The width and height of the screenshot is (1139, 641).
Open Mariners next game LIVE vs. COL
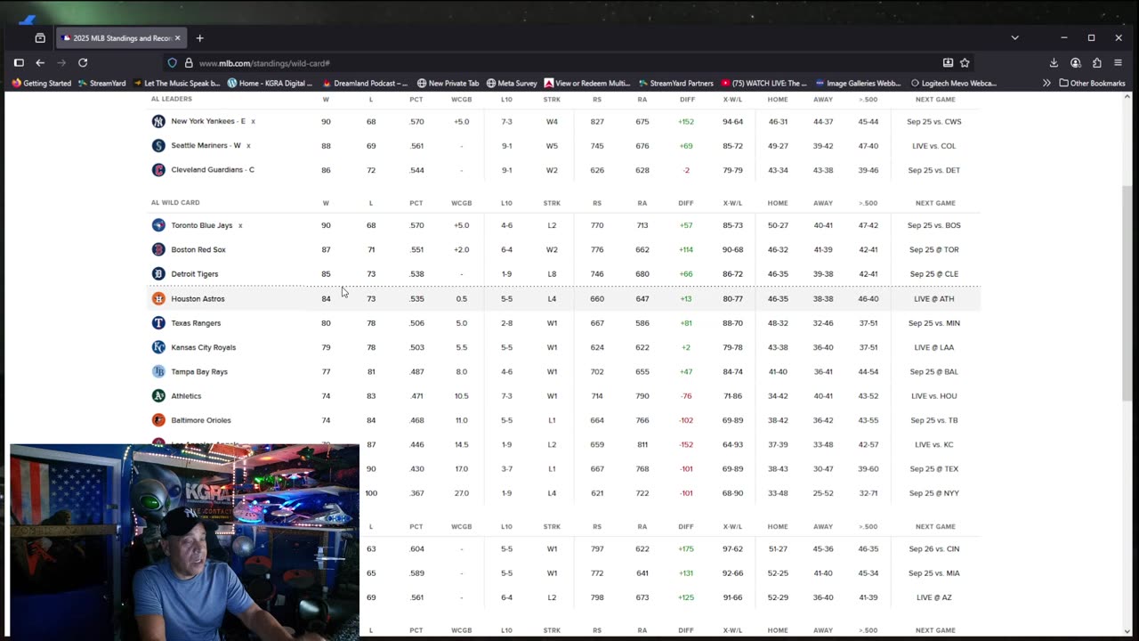click(x=934, y=145)
